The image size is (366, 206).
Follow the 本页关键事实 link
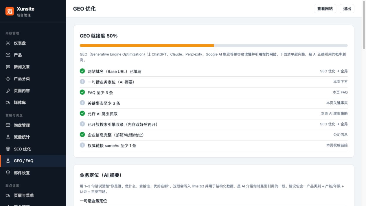(337, 103)
